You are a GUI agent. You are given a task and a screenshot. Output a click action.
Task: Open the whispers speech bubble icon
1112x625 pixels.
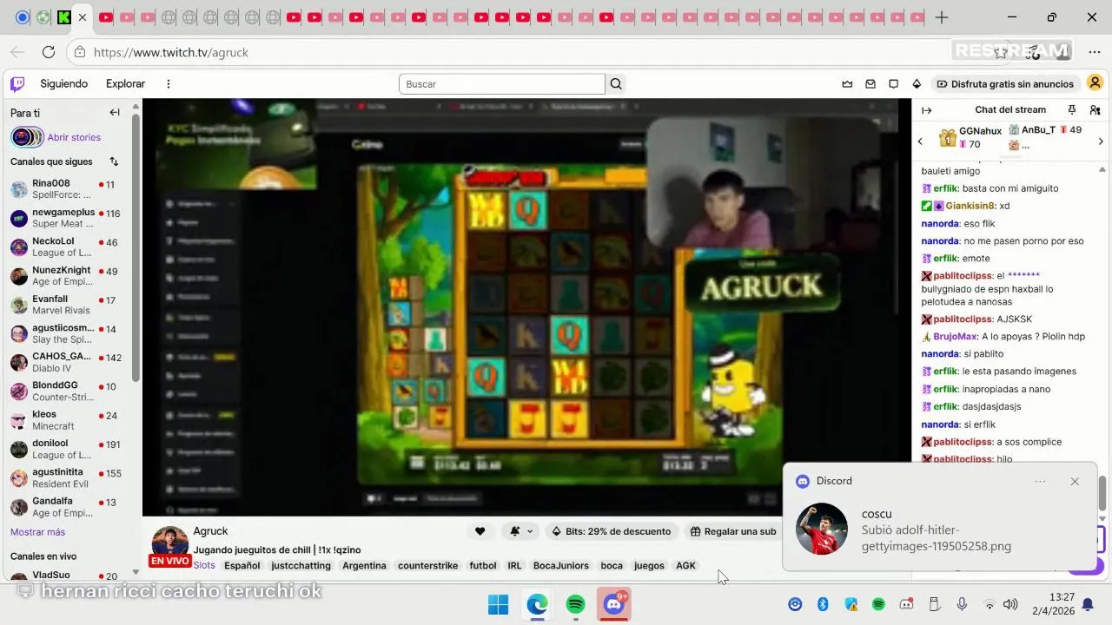click(893, 84)
